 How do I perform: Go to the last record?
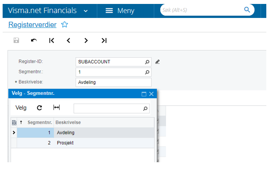pos(104,40)
